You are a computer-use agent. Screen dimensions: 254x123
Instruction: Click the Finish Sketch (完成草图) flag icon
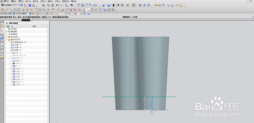click(3, 5)
